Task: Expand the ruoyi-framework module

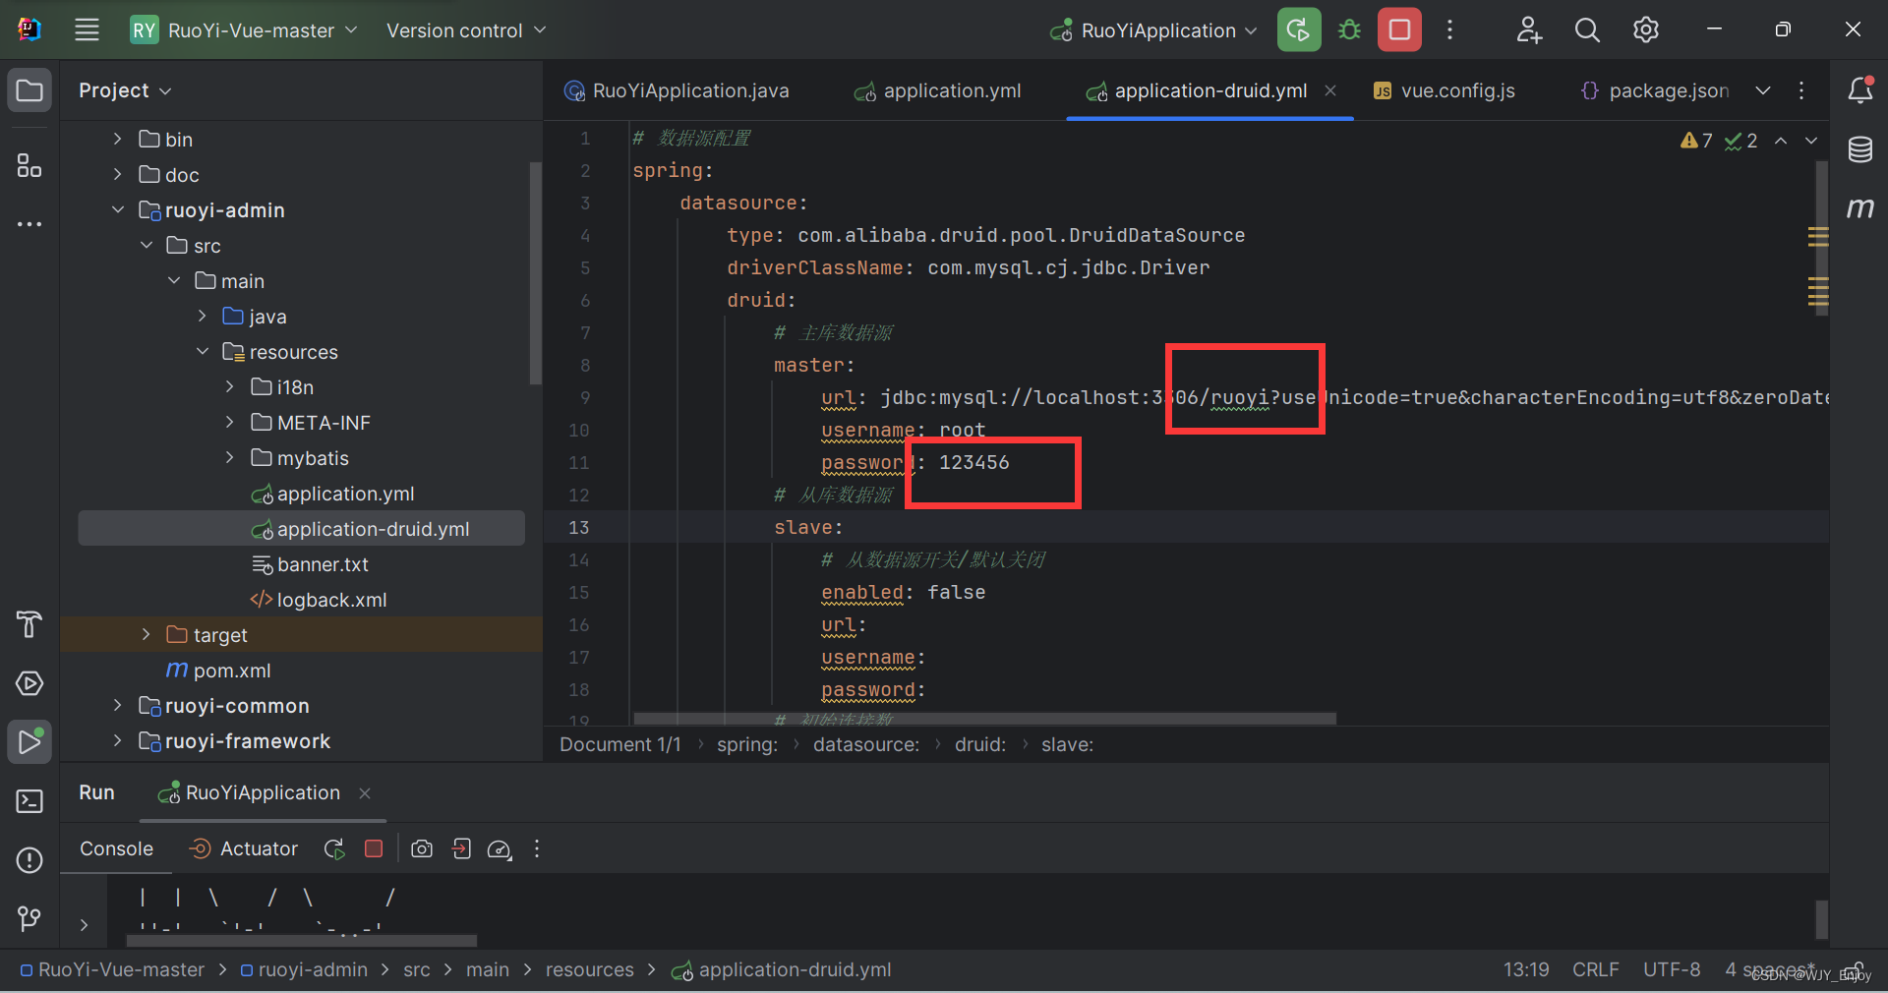Action: pyautogui.click(x=117, y=740)
